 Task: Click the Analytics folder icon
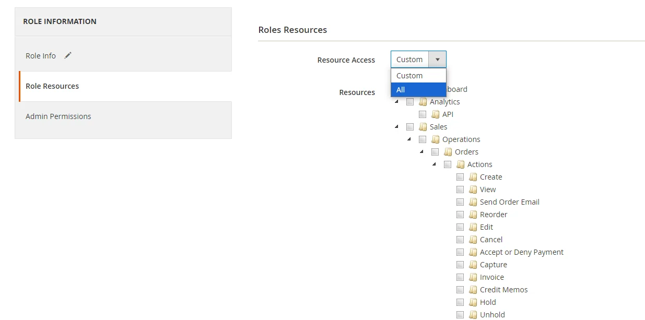(x=423, y=102)
